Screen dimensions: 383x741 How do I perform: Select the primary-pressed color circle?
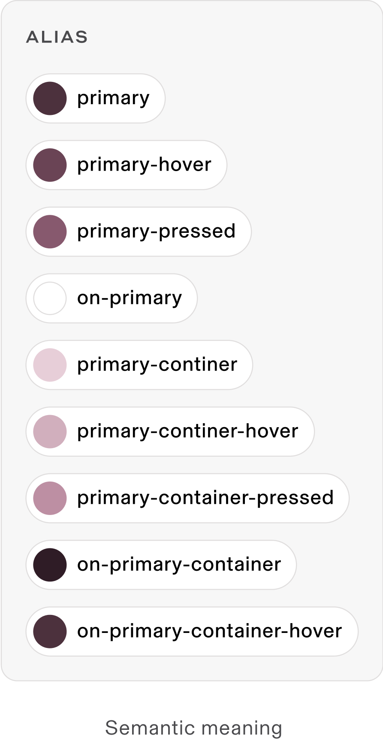50,232
